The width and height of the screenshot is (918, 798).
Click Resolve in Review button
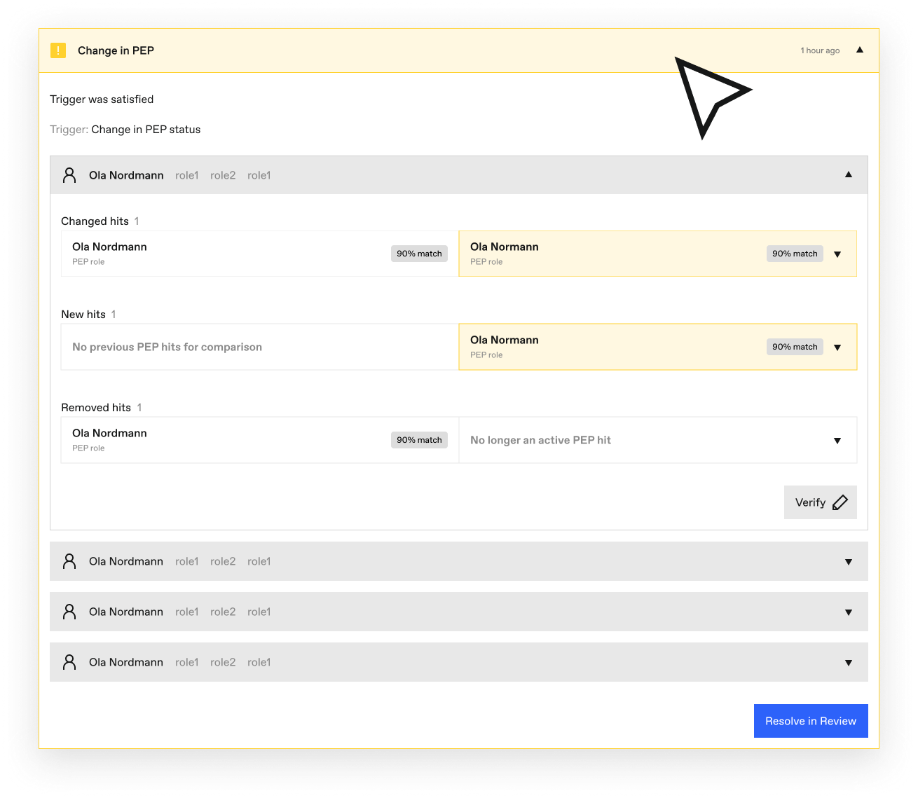811,721
